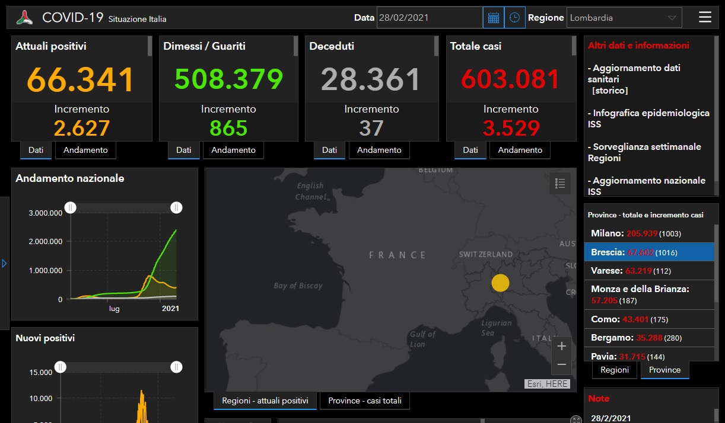Image resolution: width=725 pixels, height=423 pixels.
Task: Open the hamburger menu in the header
Action: point(705,17)
